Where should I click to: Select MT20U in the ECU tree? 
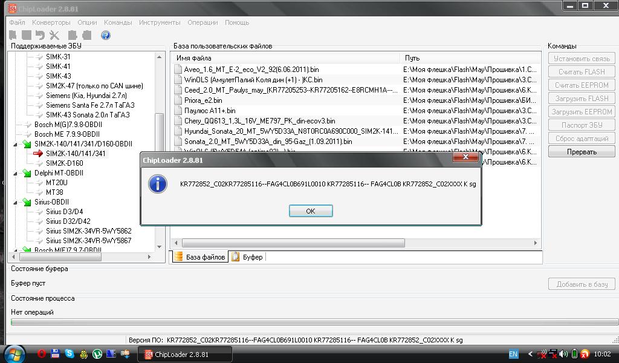coord(57,183)
